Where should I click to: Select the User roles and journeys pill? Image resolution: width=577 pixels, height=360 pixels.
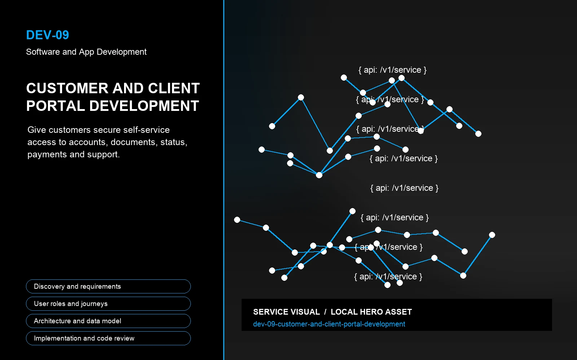click(x=108, y=303)
